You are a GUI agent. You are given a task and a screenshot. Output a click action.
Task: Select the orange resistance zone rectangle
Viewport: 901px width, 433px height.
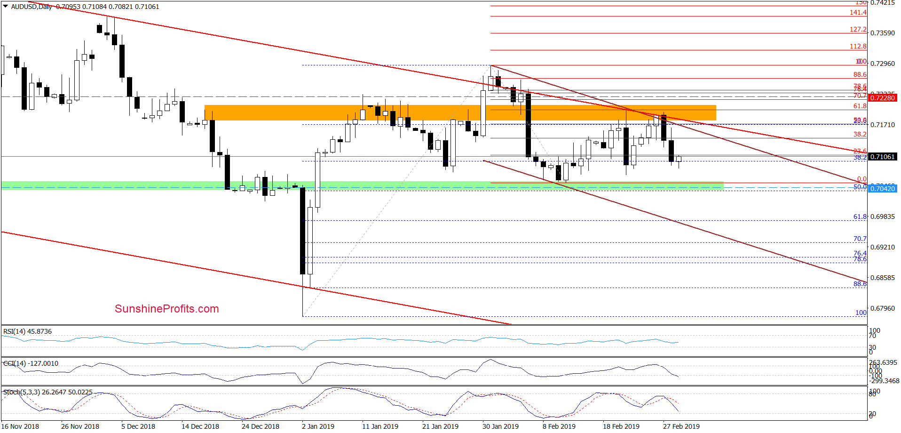point(460,112)
